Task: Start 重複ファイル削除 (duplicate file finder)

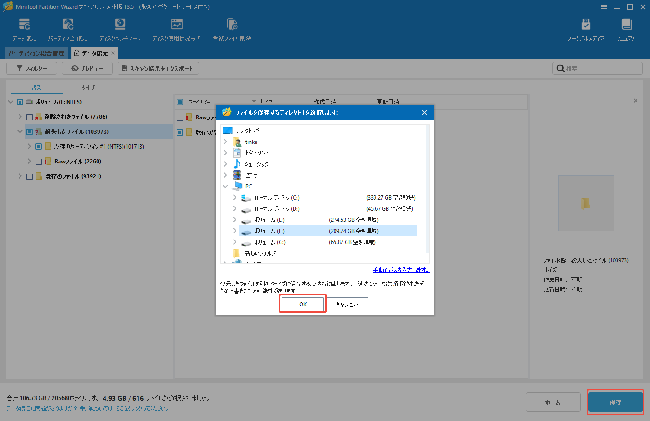Action: tap(231, 28)
